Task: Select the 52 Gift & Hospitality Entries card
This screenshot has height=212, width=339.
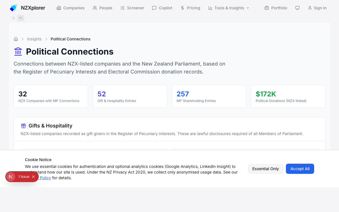Action: click(x=130, y=96)
